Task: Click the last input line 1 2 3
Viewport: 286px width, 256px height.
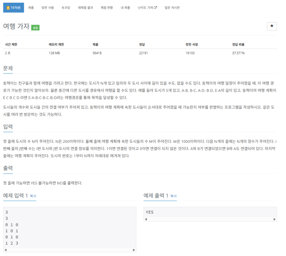Action: [12, 243]
